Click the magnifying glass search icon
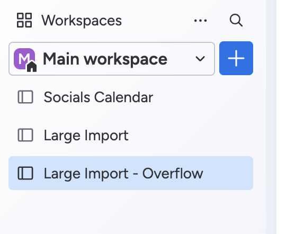304x234 pixels. click(236, 20)
